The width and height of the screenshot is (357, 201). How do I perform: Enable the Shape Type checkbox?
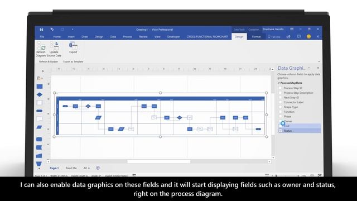[x=280, y=107]
